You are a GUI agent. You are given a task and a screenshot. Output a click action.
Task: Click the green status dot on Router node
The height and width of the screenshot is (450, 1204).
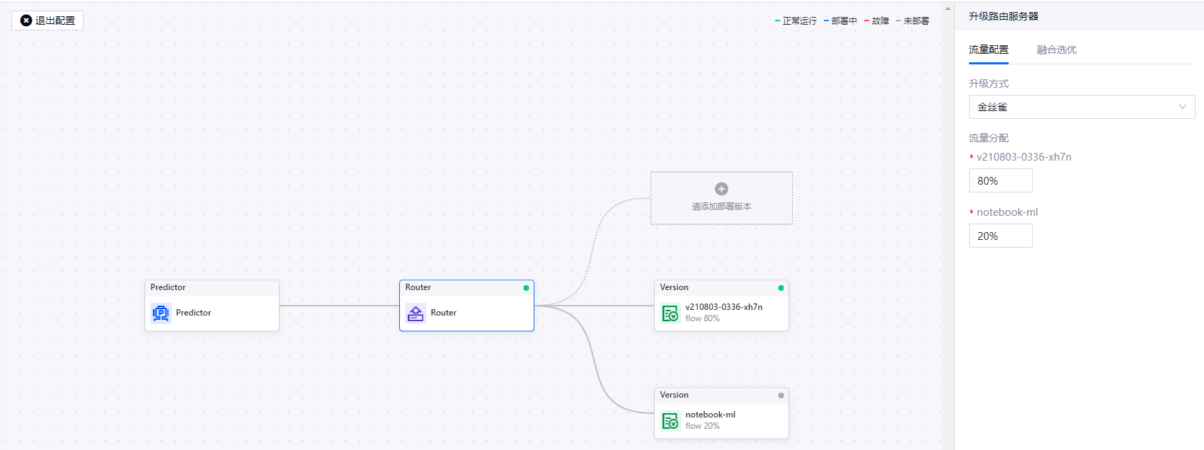[x=526, y=288]
